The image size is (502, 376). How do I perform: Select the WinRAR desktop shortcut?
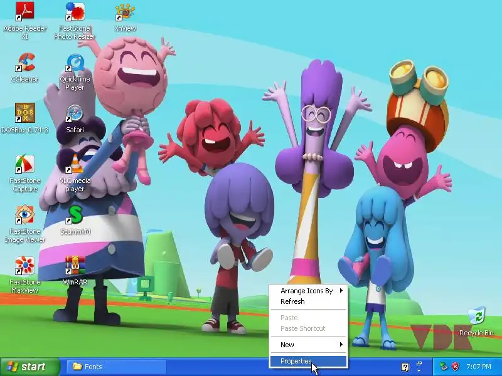pos(75,265)
